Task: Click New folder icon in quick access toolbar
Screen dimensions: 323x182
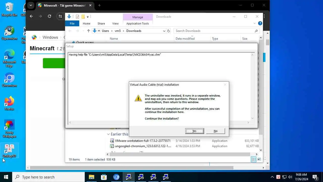Action: point(83,17)
